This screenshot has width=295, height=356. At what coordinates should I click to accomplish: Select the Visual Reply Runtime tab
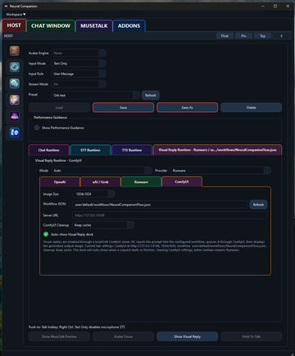pyautogui.click(x=218, y=150)
